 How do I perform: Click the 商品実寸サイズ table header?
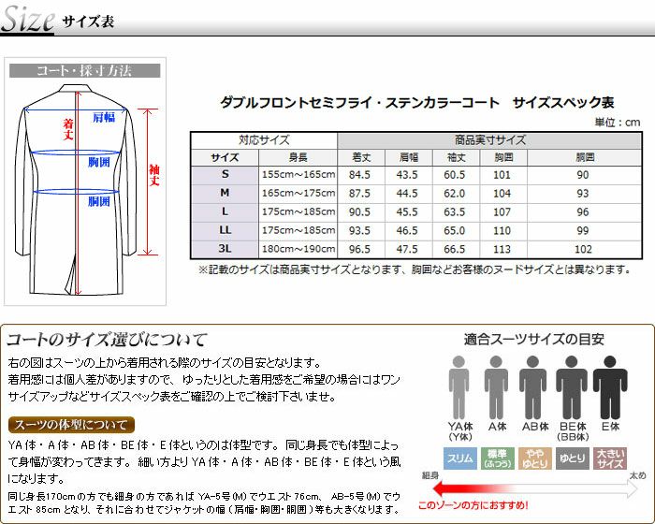point(489,139)
